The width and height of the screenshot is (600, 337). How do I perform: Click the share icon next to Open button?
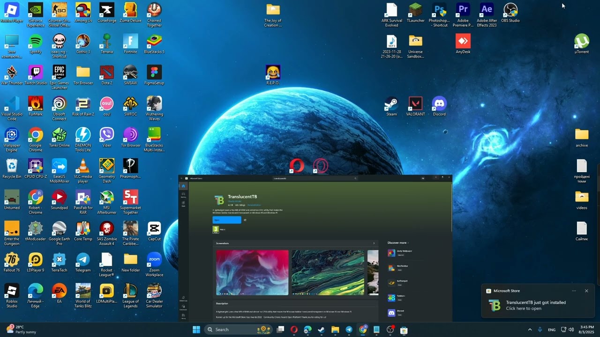245,220
